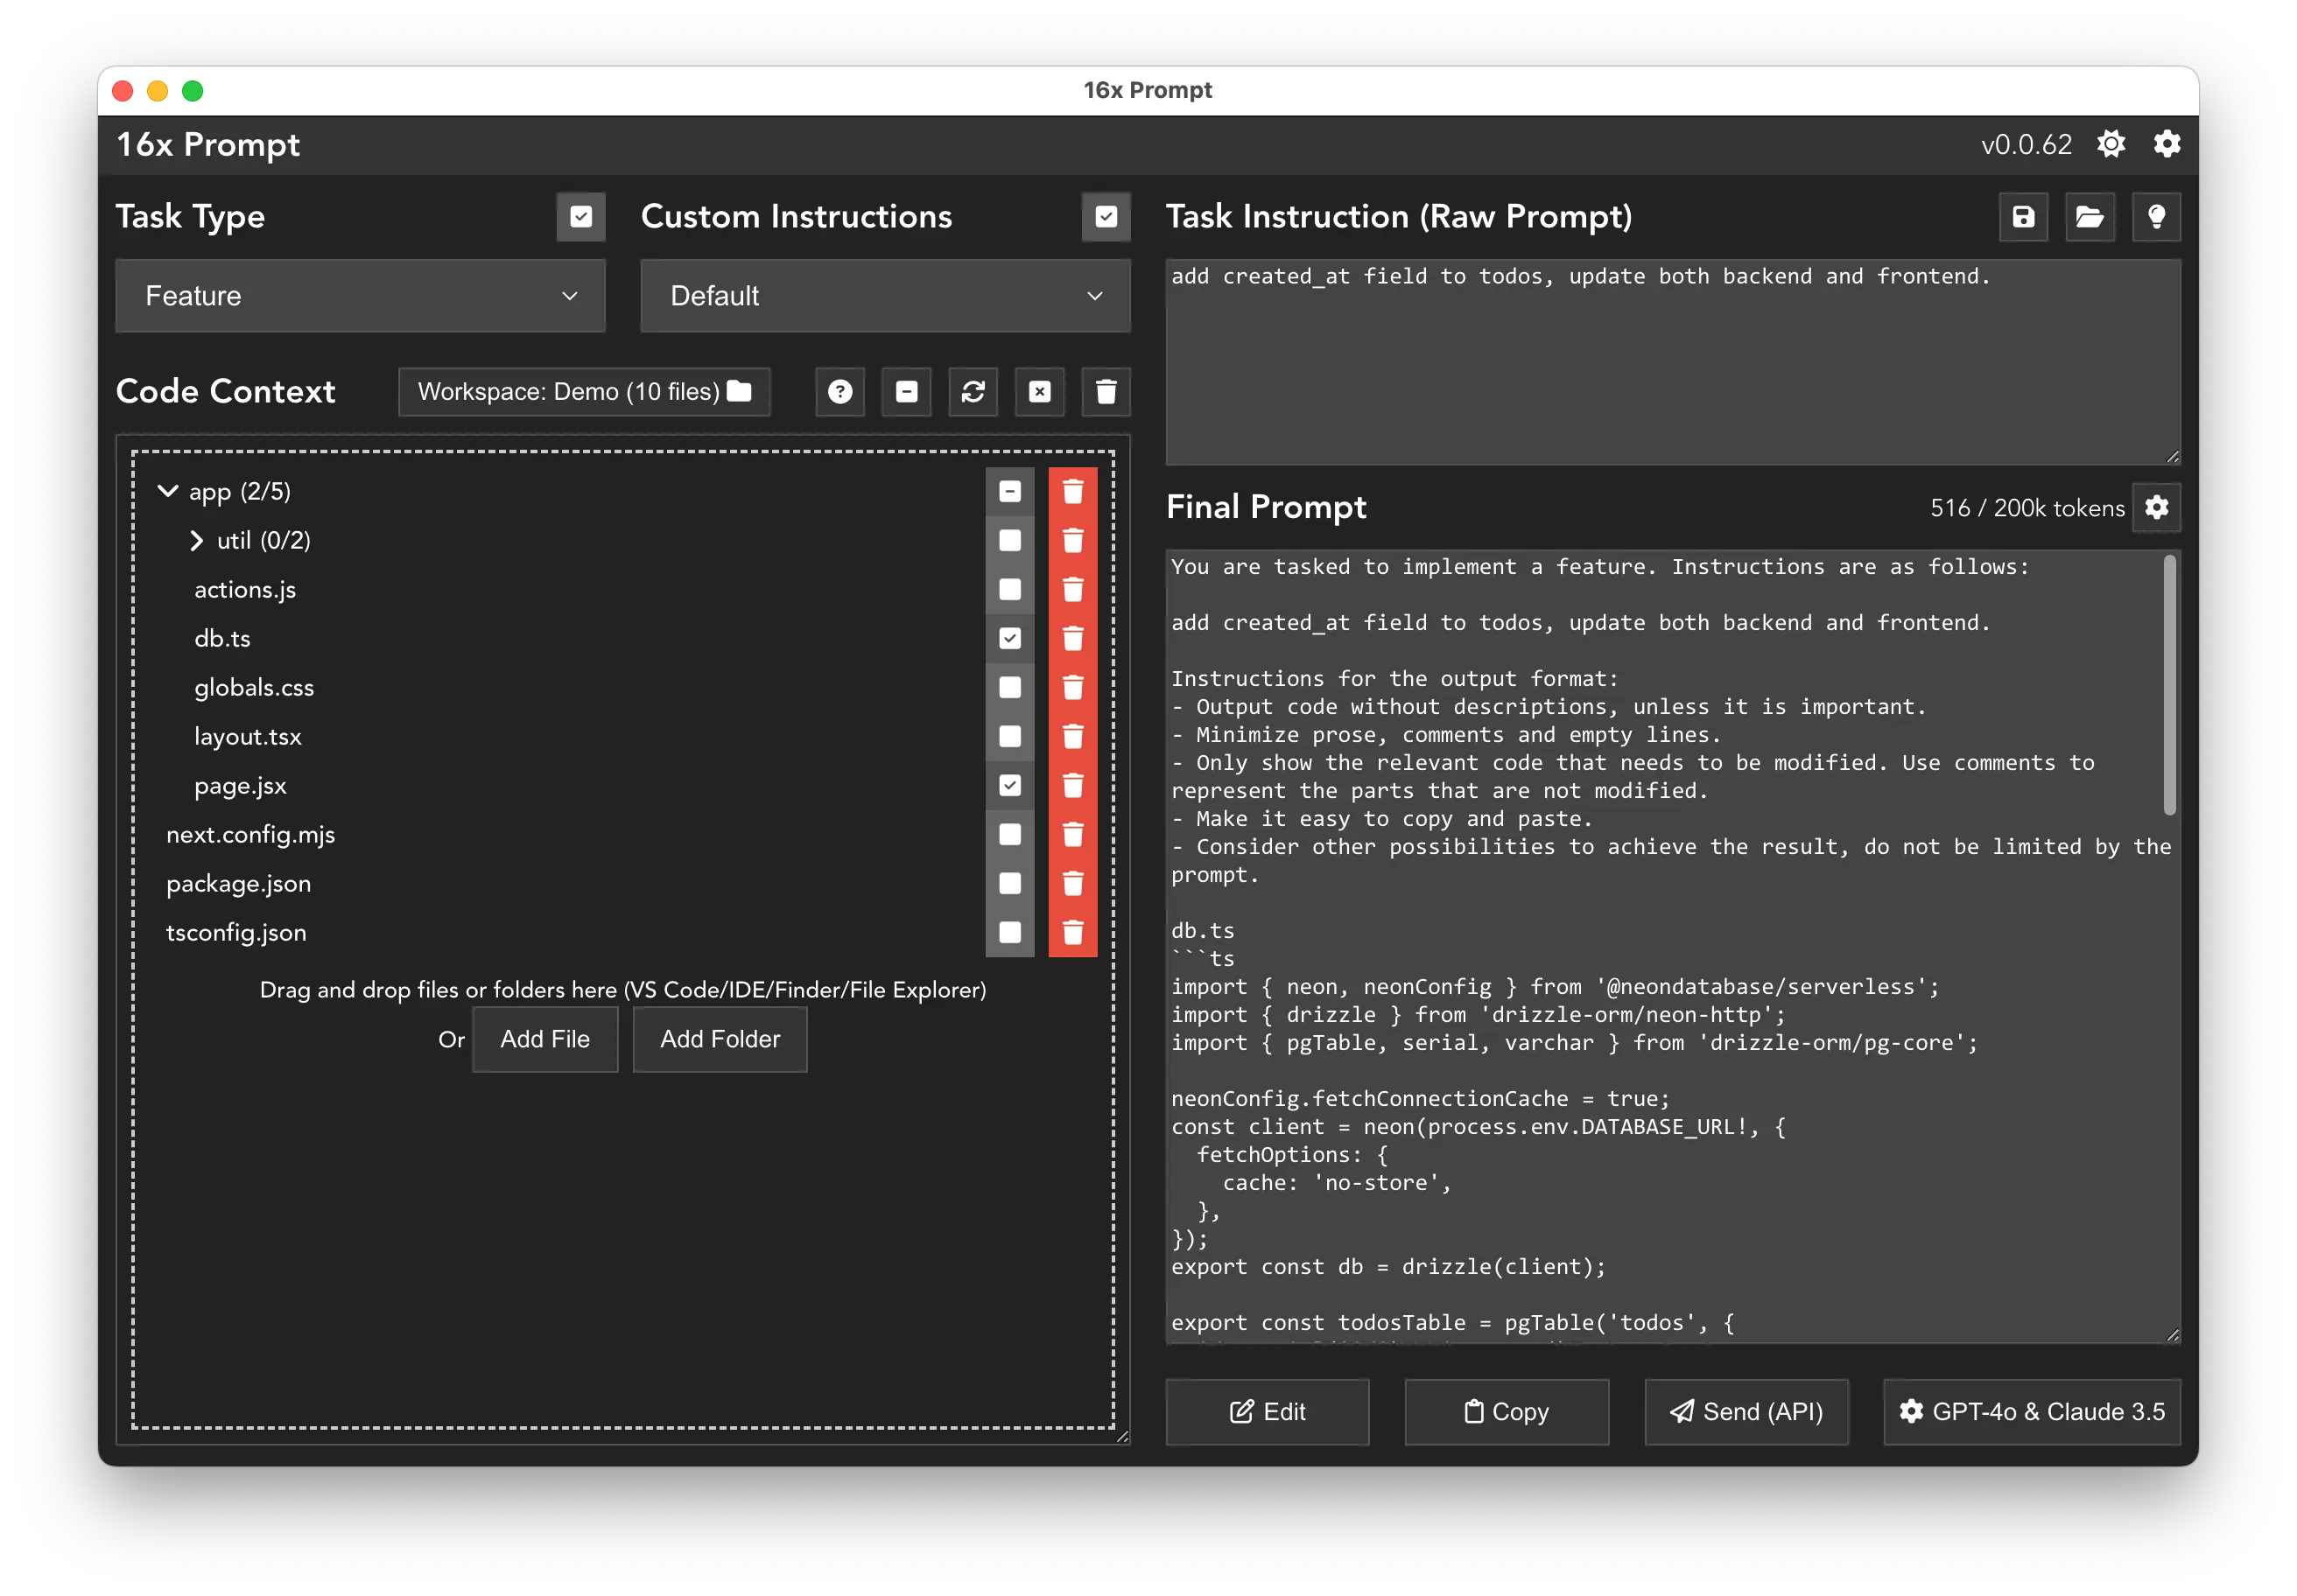Delete actions.js from the context

(1072, 589)
